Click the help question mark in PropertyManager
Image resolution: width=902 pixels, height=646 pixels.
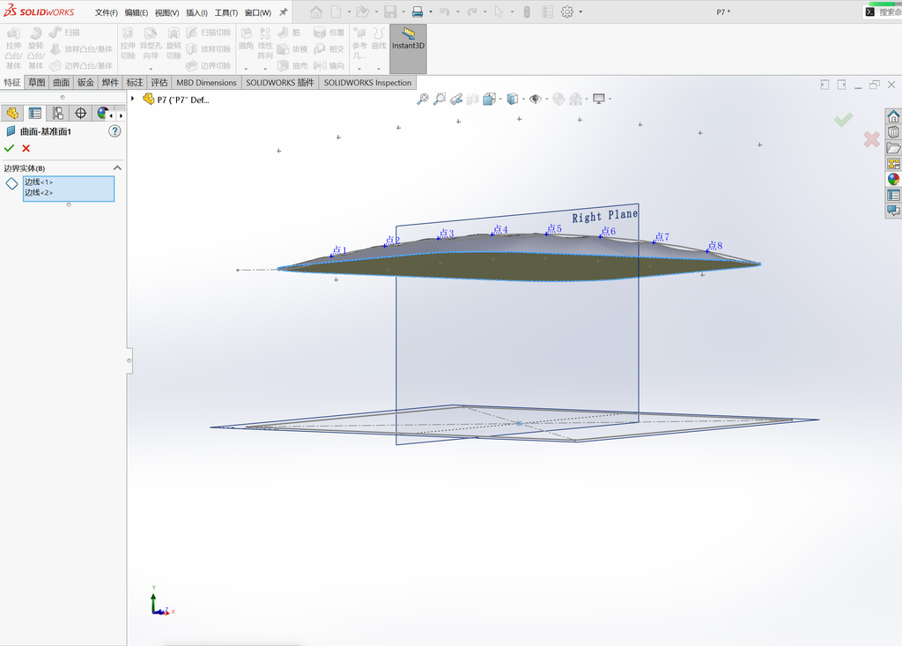click(x=115, y=131)
